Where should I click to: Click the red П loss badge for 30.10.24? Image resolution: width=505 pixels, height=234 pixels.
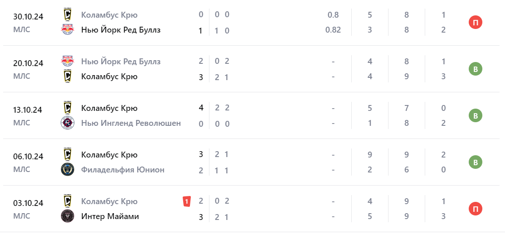pos(476,22)
